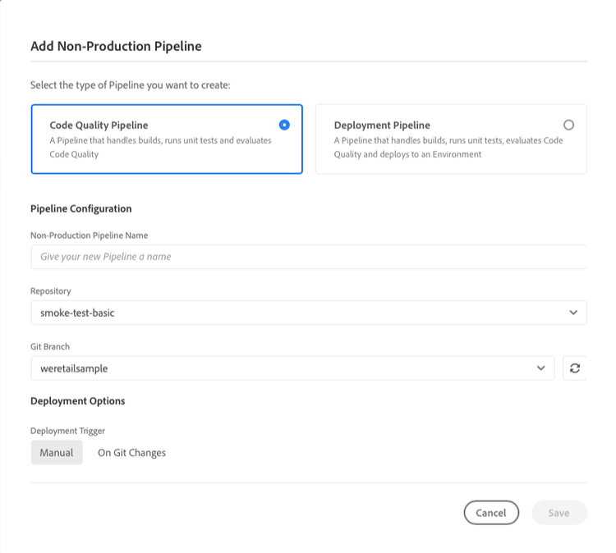
Task: Click the Deployment Trigger label
Action: pos(67,431)
